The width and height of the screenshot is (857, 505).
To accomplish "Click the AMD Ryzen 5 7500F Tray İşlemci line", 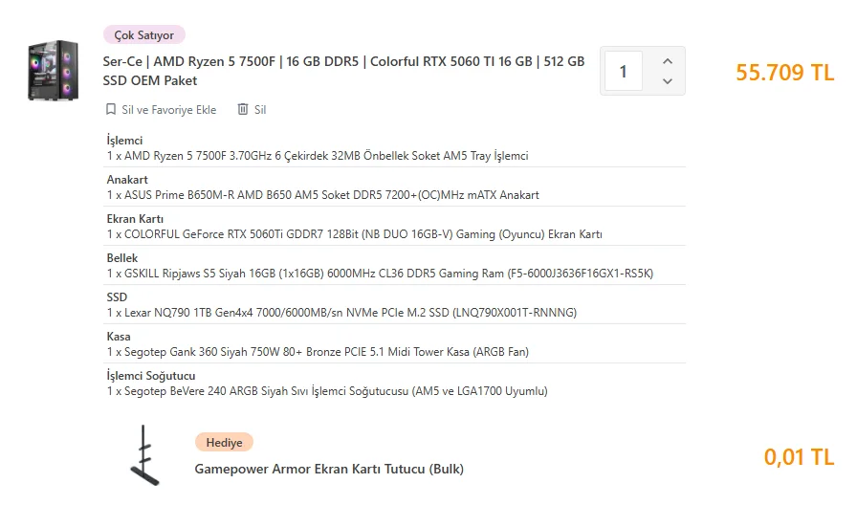I will click(318, 156).
